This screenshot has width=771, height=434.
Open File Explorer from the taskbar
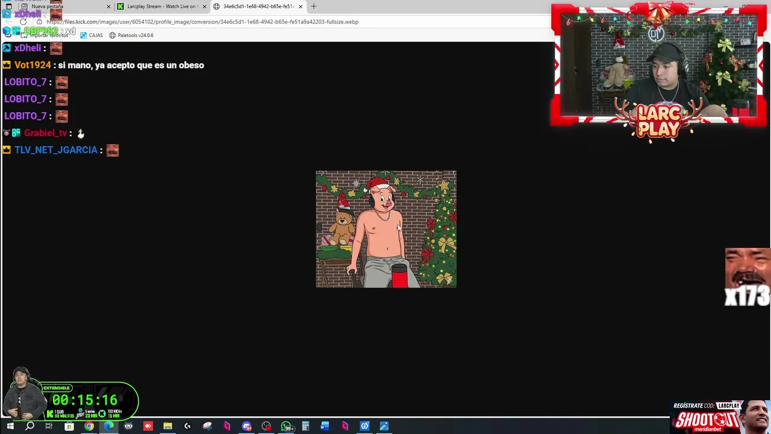[x=167, y=426]
